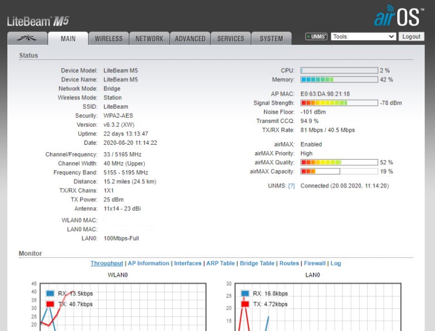Click the airMAX Quality bar
Screen dimensions: 435x331
(x=339, y=162)
